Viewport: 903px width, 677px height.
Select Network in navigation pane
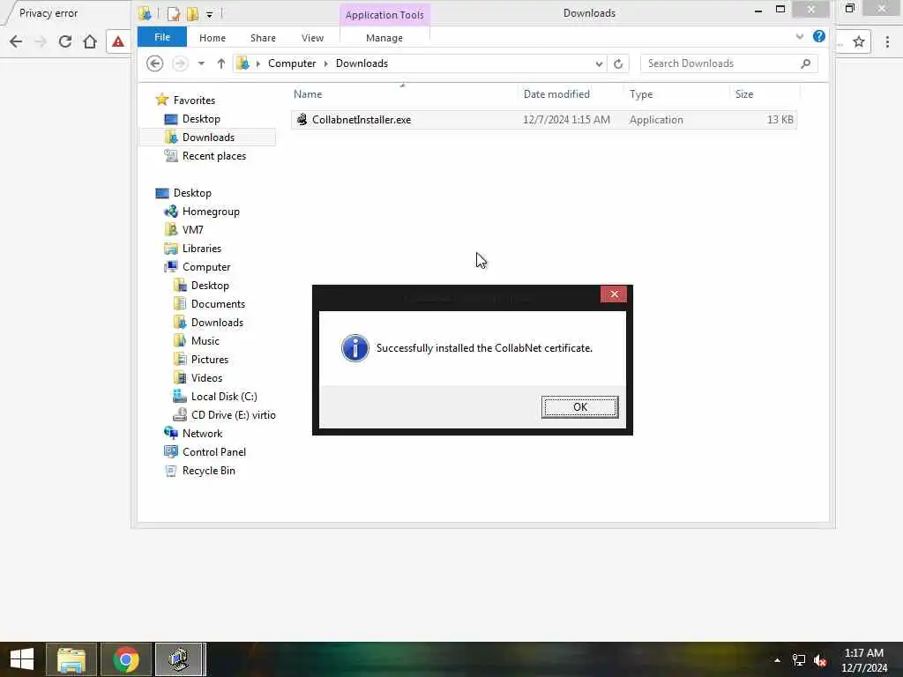click(x=202, y=434)
